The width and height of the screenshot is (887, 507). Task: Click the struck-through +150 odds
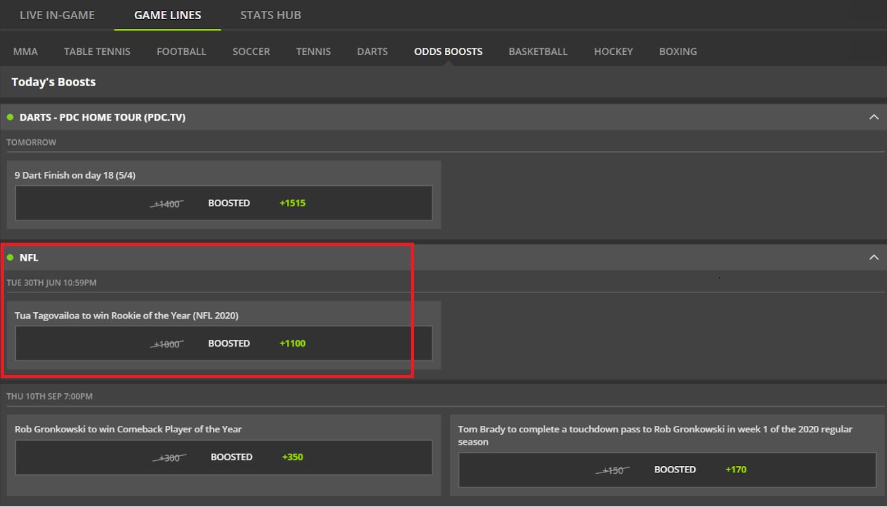613,470
